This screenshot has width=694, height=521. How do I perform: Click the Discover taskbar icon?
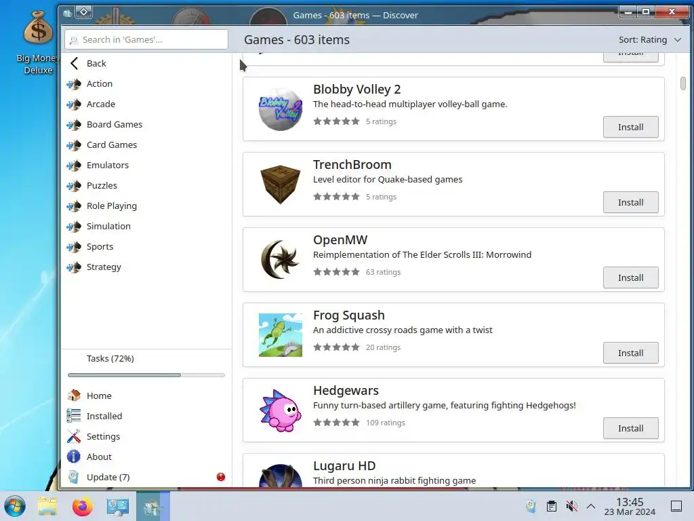tap(152, 506)
